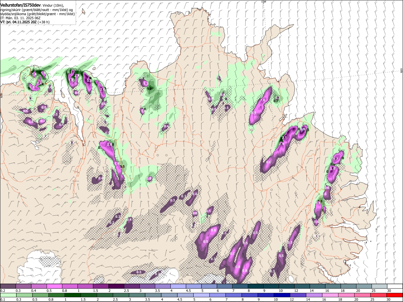Pick the 8–9 dark teal upper legend swatch
The image size is (403, 302).
[x=255, y=286]
